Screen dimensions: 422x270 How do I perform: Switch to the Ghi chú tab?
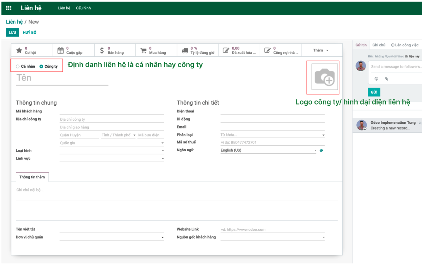[x=379, y=45]
